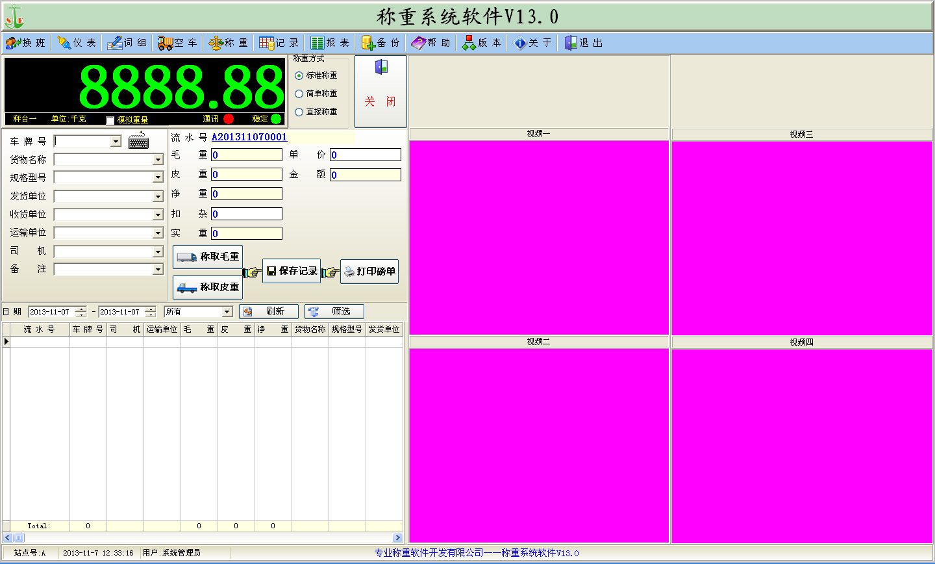The width and height of the screenshot is (935, 564).
Task: Open the on-screen keyboard icon beside 车牌号
Action: [138, 141]
